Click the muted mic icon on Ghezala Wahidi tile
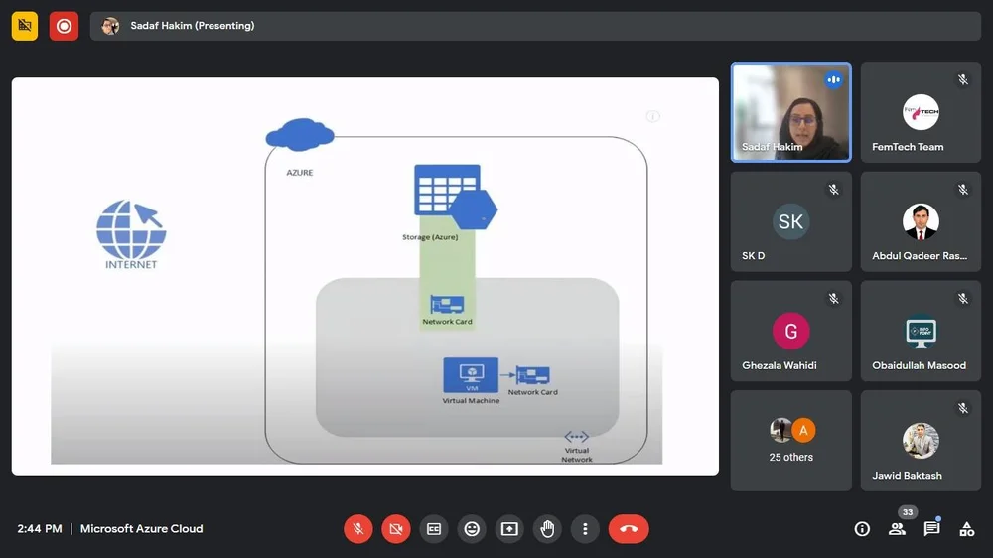 (833, 298)
